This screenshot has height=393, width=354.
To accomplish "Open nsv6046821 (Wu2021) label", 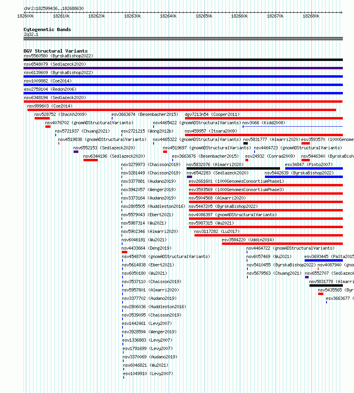I will click(x=146, y=365).
